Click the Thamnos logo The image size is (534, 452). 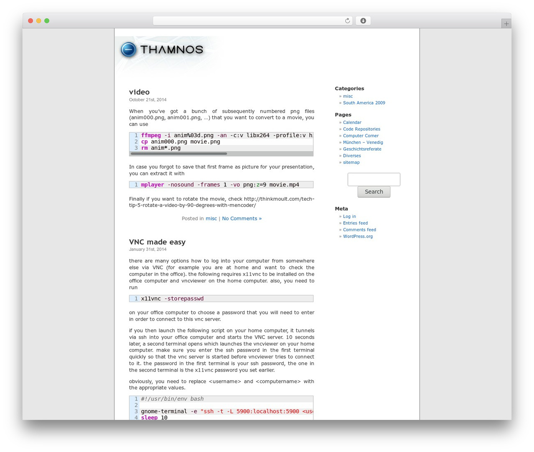[162, 50]
